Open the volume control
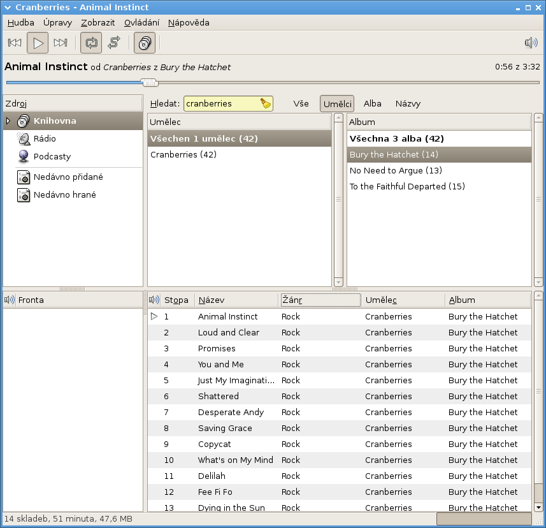The height and width of the screenshot is (528, 546). point(531,43)
